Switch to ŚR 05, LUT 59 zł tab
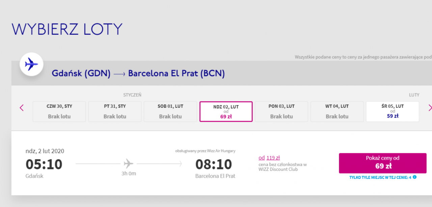The height and width of the screenshot is (207, 432). (x=393, y=111)
